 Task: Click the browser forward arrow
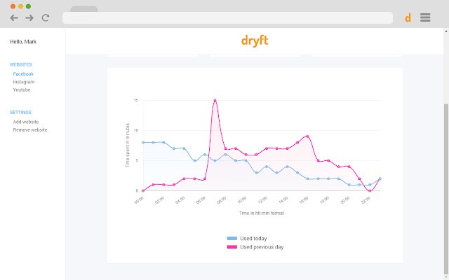point(29,17)
